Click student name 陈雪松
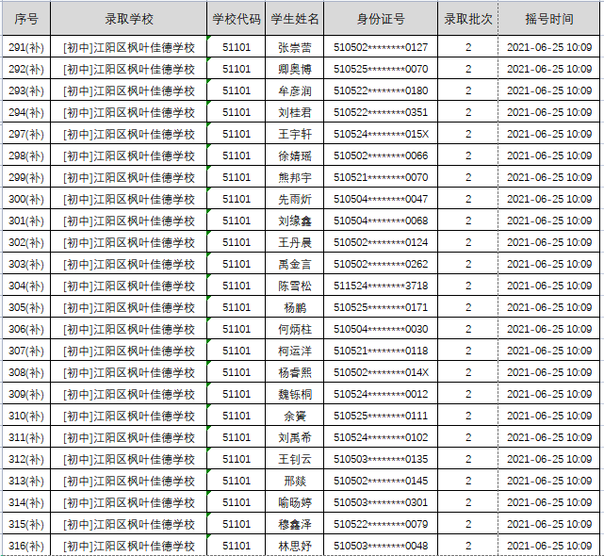Image resolution: width=604 pixels, height=556 pixels. click(295, 286)
